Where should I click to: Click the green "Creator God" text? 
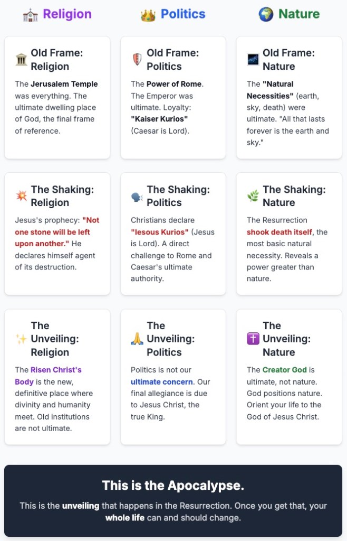pyautogui.click(x=284, y=370)
